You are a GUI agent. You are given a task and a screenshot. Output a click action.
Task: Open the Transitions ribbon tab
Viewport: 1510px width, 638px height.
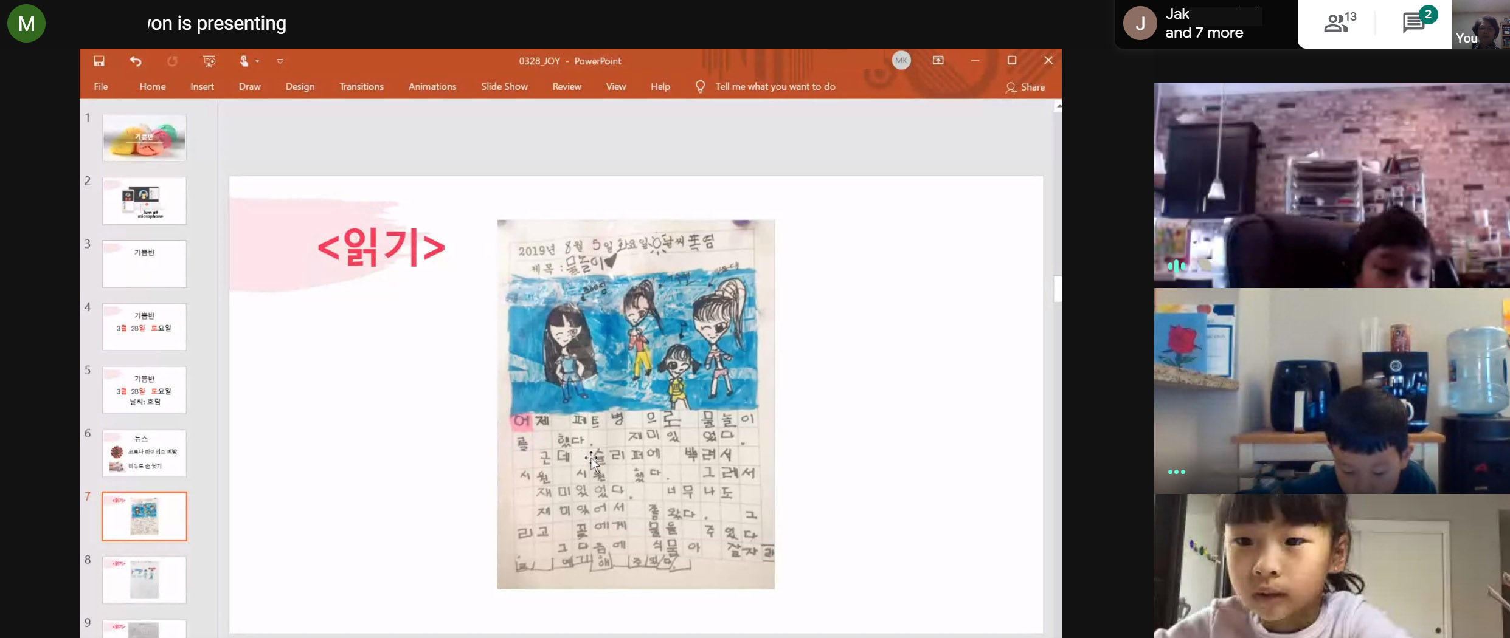pyautogui.click(x=361, y=87)
